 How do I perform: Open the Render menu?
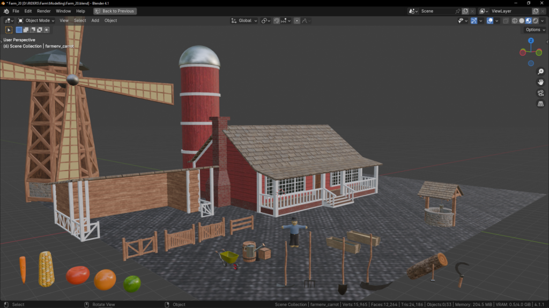click(44, 11)
